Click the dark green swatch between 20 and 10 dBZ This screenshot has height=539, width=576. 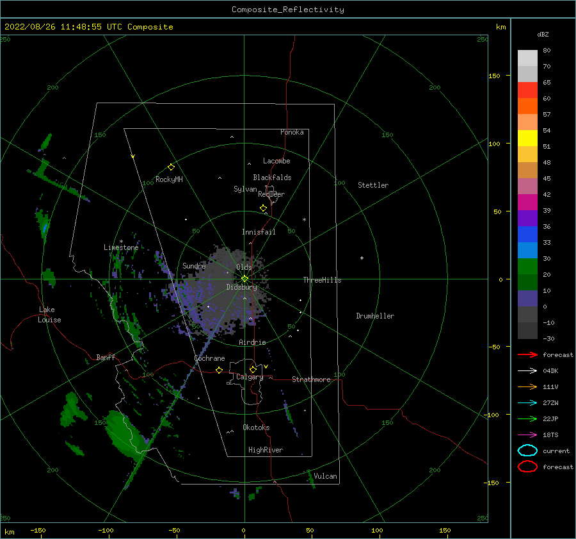coord(527,283)
